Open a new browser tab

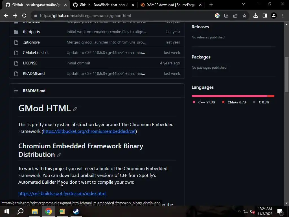[x=211, y=5]
